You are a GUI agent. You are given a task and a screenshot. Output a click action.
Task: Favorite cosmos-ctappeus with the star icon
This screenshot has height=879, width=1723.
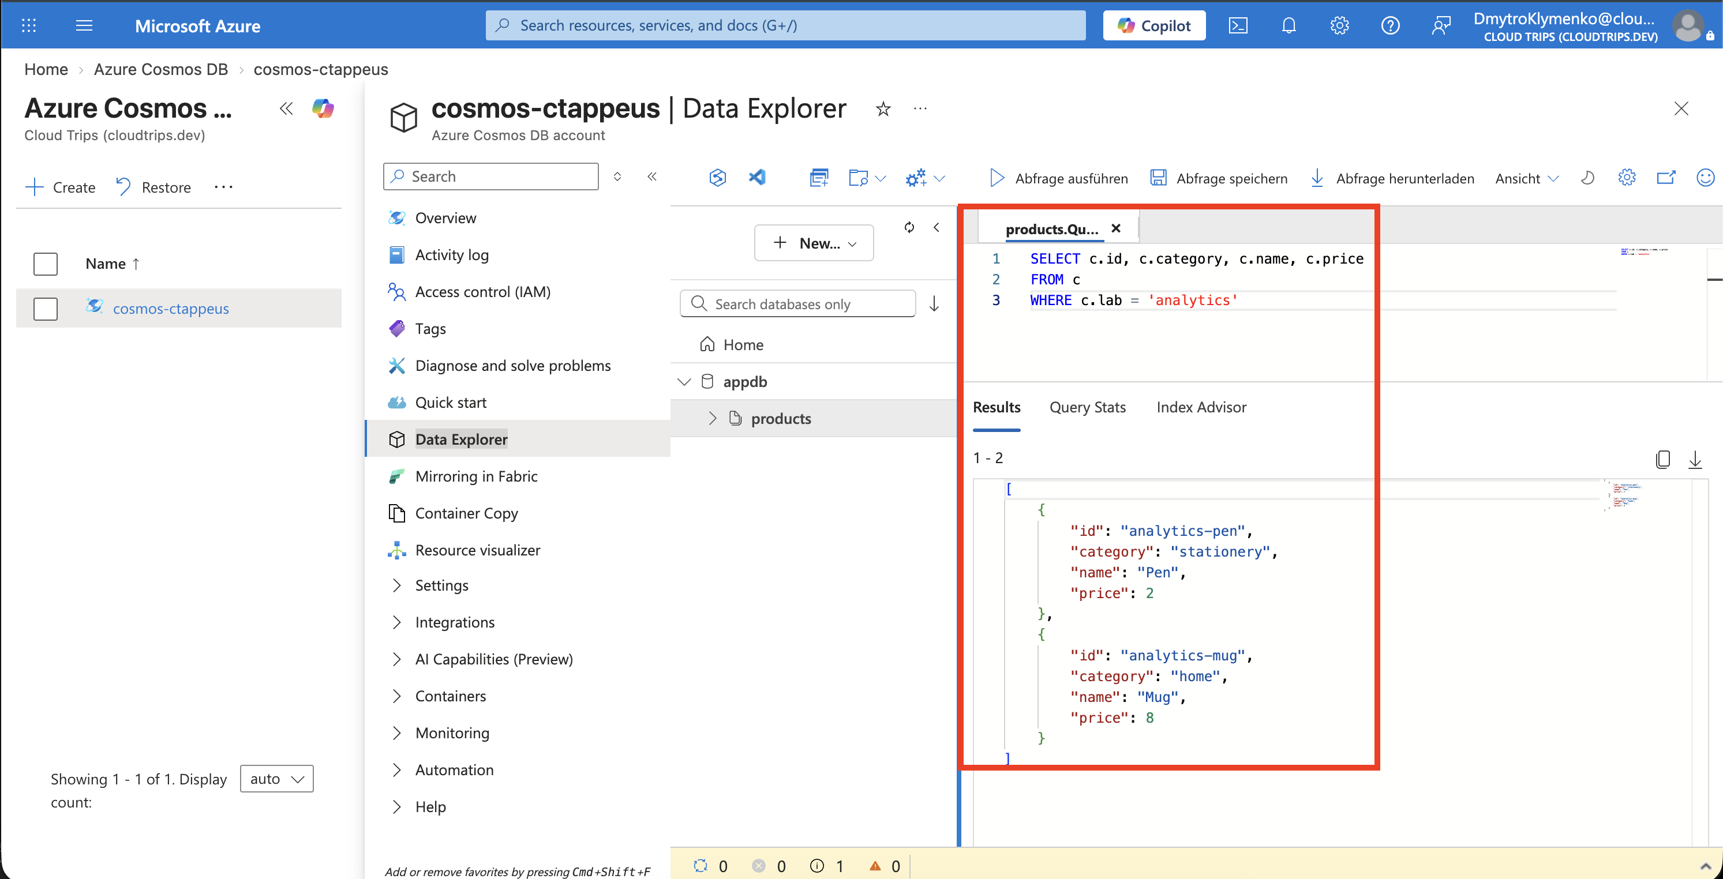pyautogui.click(x=883, y=108)
